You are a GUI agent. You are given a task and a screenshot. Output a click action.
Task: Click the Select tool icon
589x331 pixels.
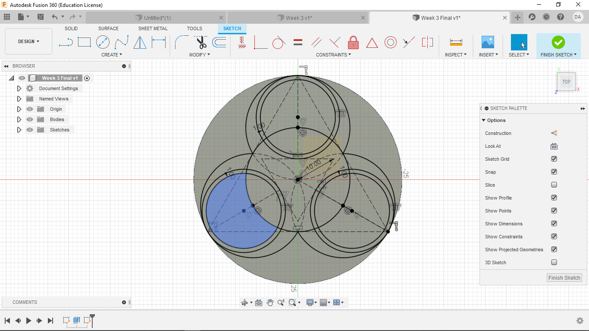519,42
